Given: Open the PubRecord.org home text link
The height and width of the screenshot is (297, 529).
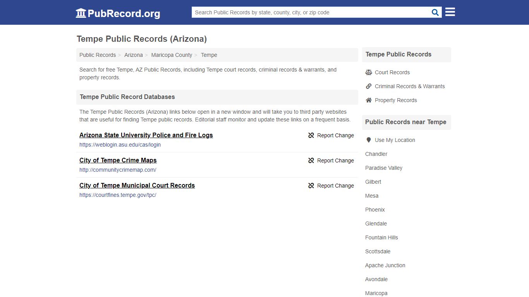Looking at the screenshot, I should tap(124, 14).
